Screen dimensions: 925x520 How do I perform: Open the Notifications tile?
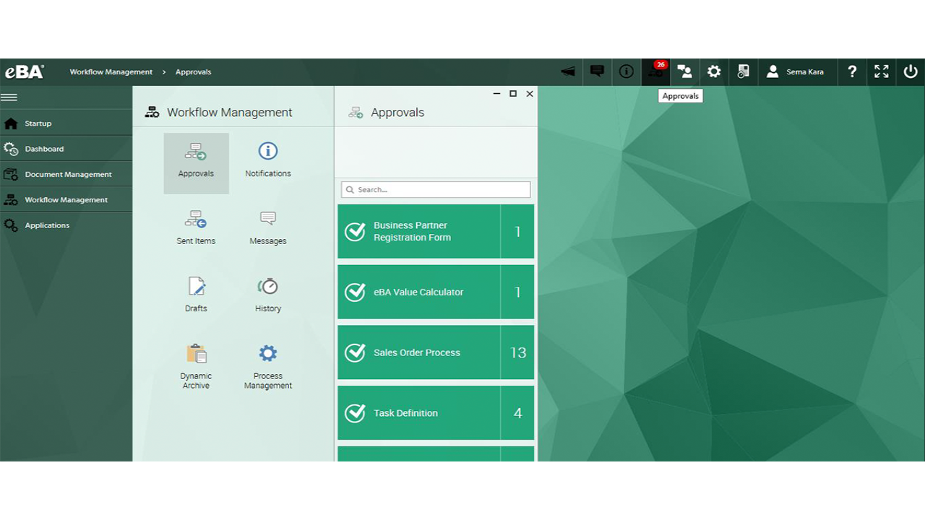point(268,160)
